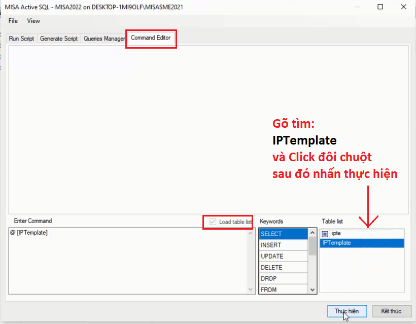Click the Thực hiện button
This screenshot has height=324, width=416.
(347, 311)
